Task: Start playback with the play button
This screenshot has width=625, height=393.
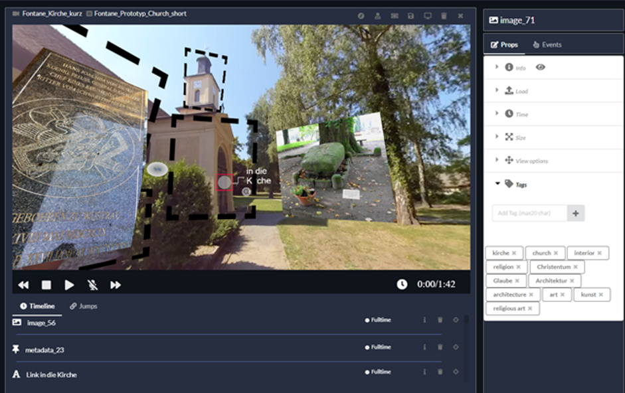Action: (x=69, y=285)
